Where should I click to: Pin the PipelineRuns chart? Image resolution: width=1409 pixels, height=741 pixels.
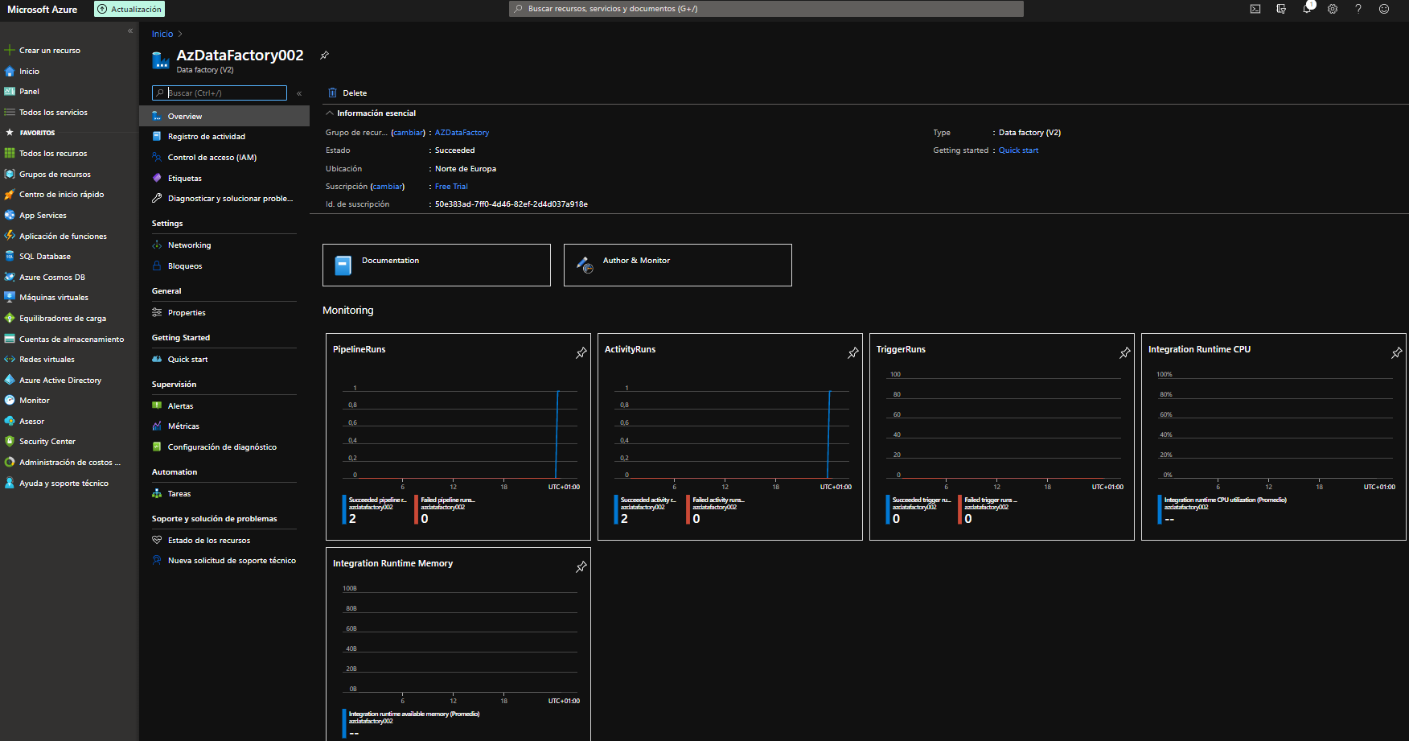pos(581,353)
